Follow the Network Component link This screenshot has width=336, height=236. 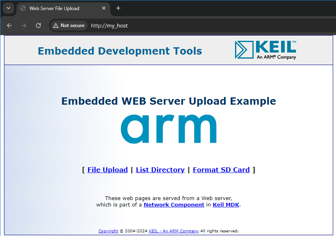(x=174, y=204)
